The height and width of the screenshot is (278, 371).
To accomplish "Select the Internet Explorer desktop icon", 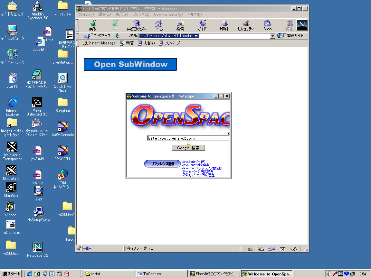I will coord(12,107).
